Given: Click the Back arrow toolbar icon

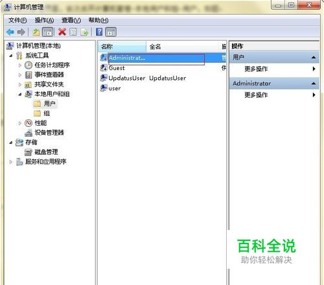Looking at the screenshot, I should tap(10, 32).
